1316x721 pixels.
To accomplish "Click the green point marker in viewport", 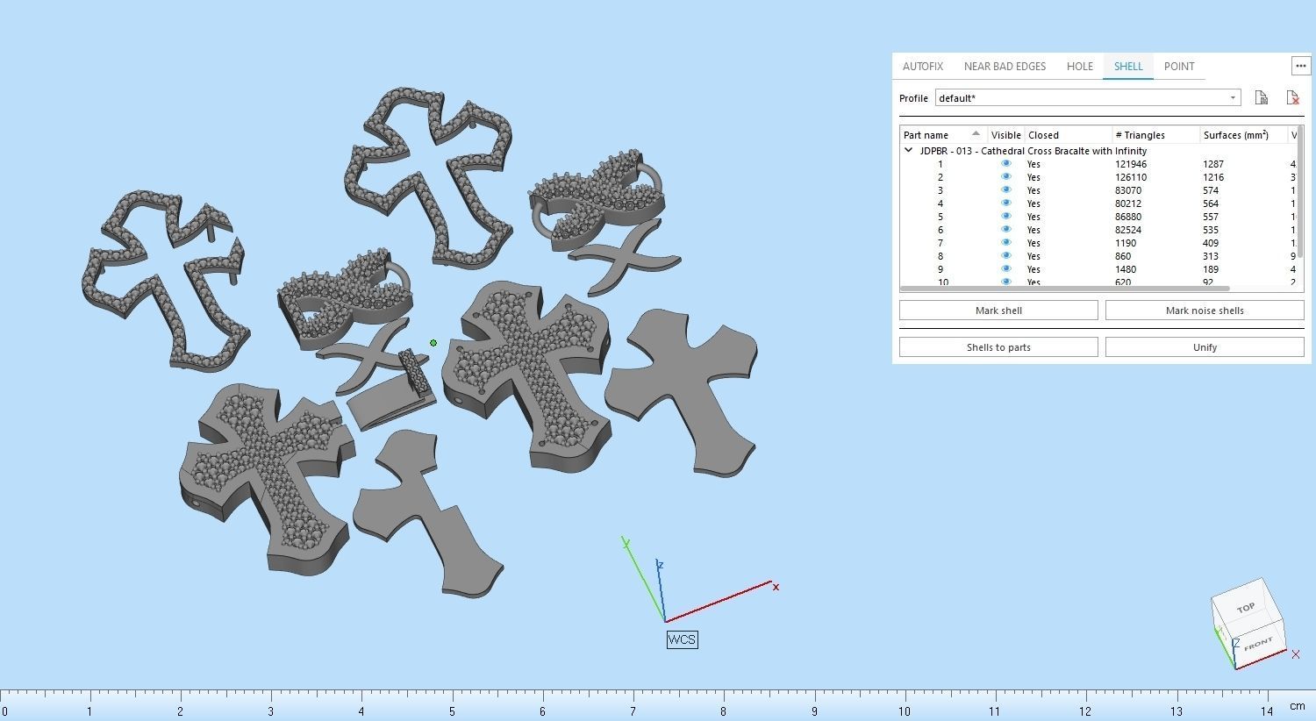I will pos(433,343).
